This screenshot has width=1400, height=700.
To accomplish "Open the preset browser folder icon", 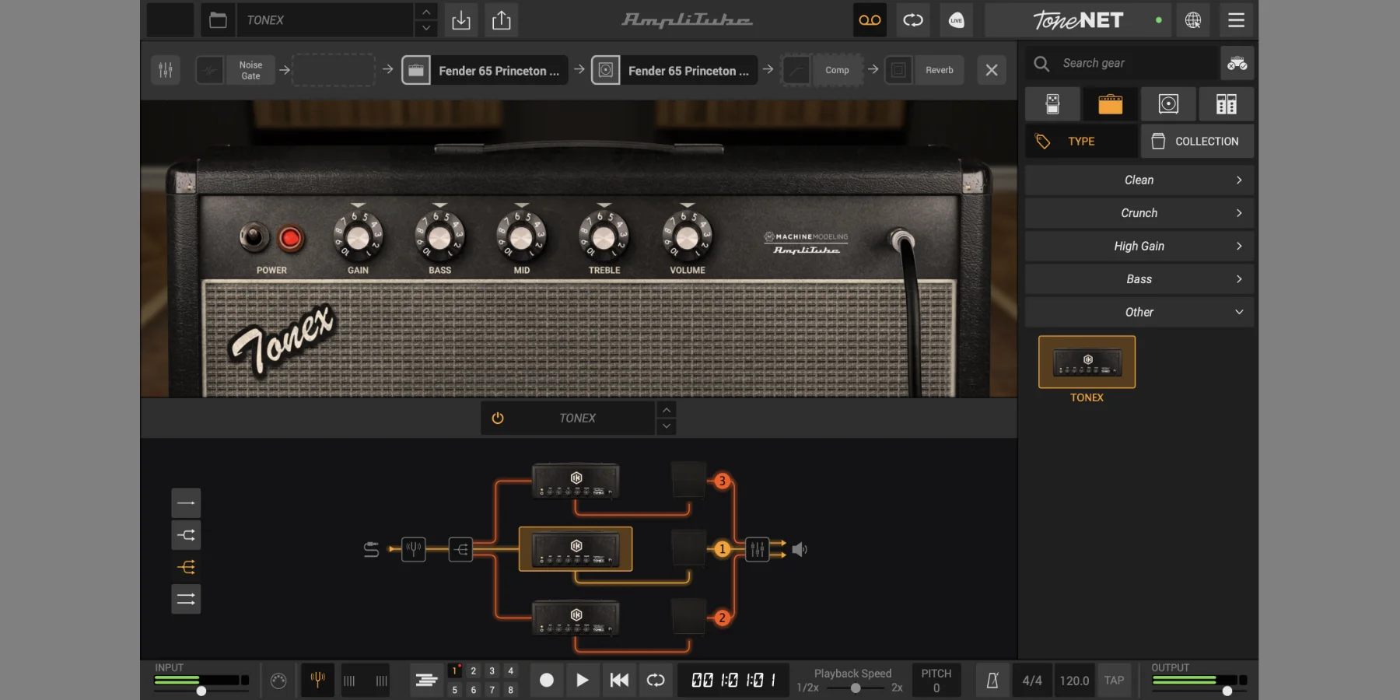I will (218, 20).
